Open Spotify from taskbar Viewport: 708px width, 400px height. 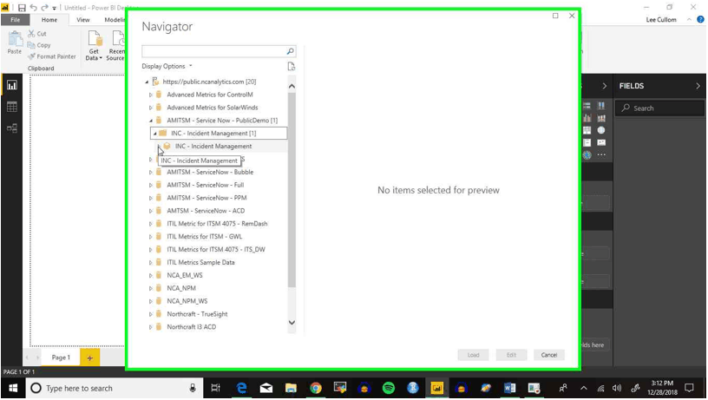[389, 388]
